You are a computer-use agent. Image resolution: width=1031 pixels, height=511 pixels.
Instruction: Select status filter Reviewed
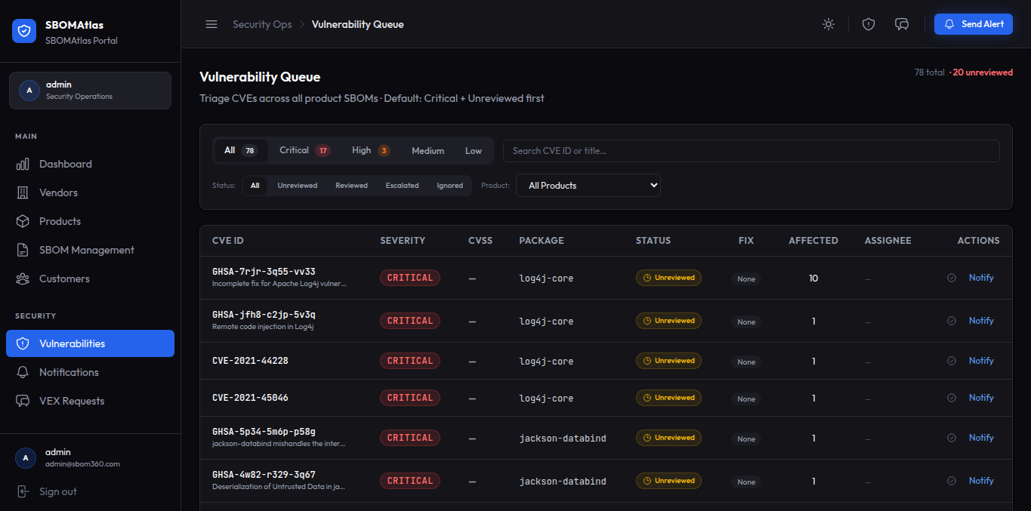pos(351,186)
